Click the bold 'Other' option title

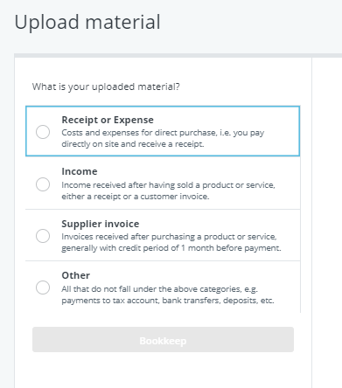pyautogui.click(x=76, y=275)
